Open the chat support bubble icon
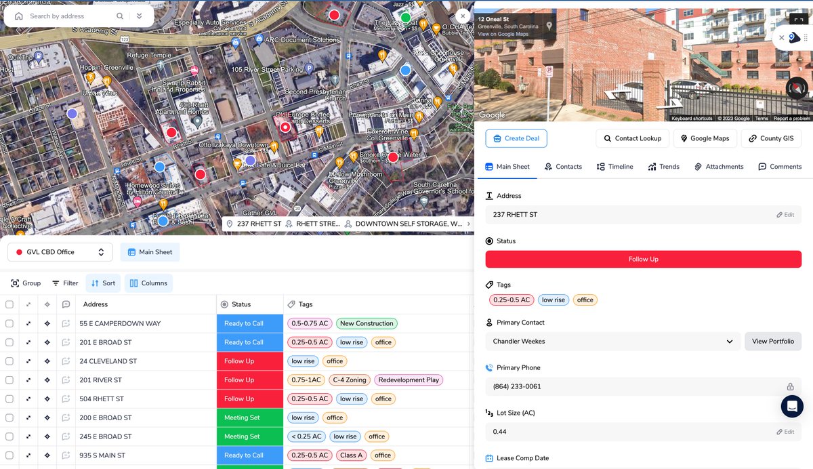This screenshot has width=813, height=469. click(x=792, y=406)
